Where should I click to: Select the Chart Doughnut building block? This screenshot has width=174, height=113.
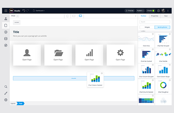tap(163, 86)
